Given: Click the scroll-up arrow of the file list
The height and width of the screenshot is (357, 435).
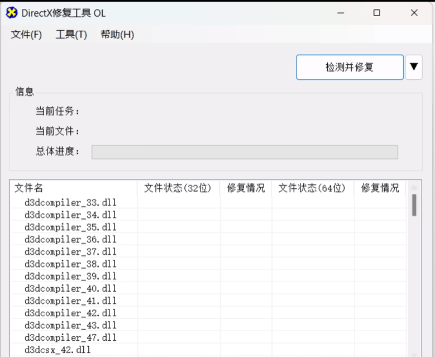Looking at the screenshot, I should [x=414, y=187].
